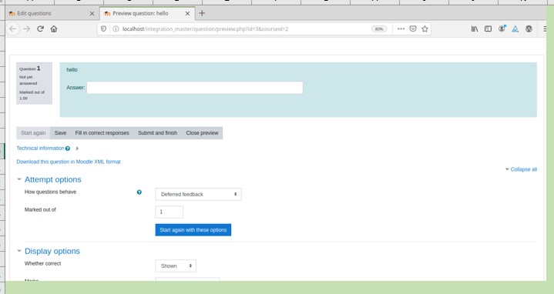
Task: Open the browser home page icon
Action: [x=54, y=29]
